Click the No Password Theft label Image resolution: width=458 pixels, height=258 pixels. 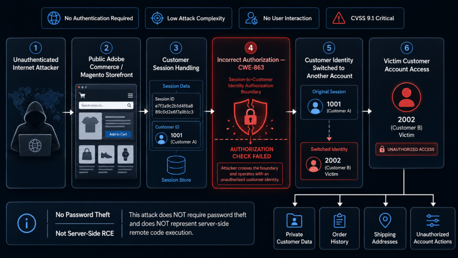(83, 215)
